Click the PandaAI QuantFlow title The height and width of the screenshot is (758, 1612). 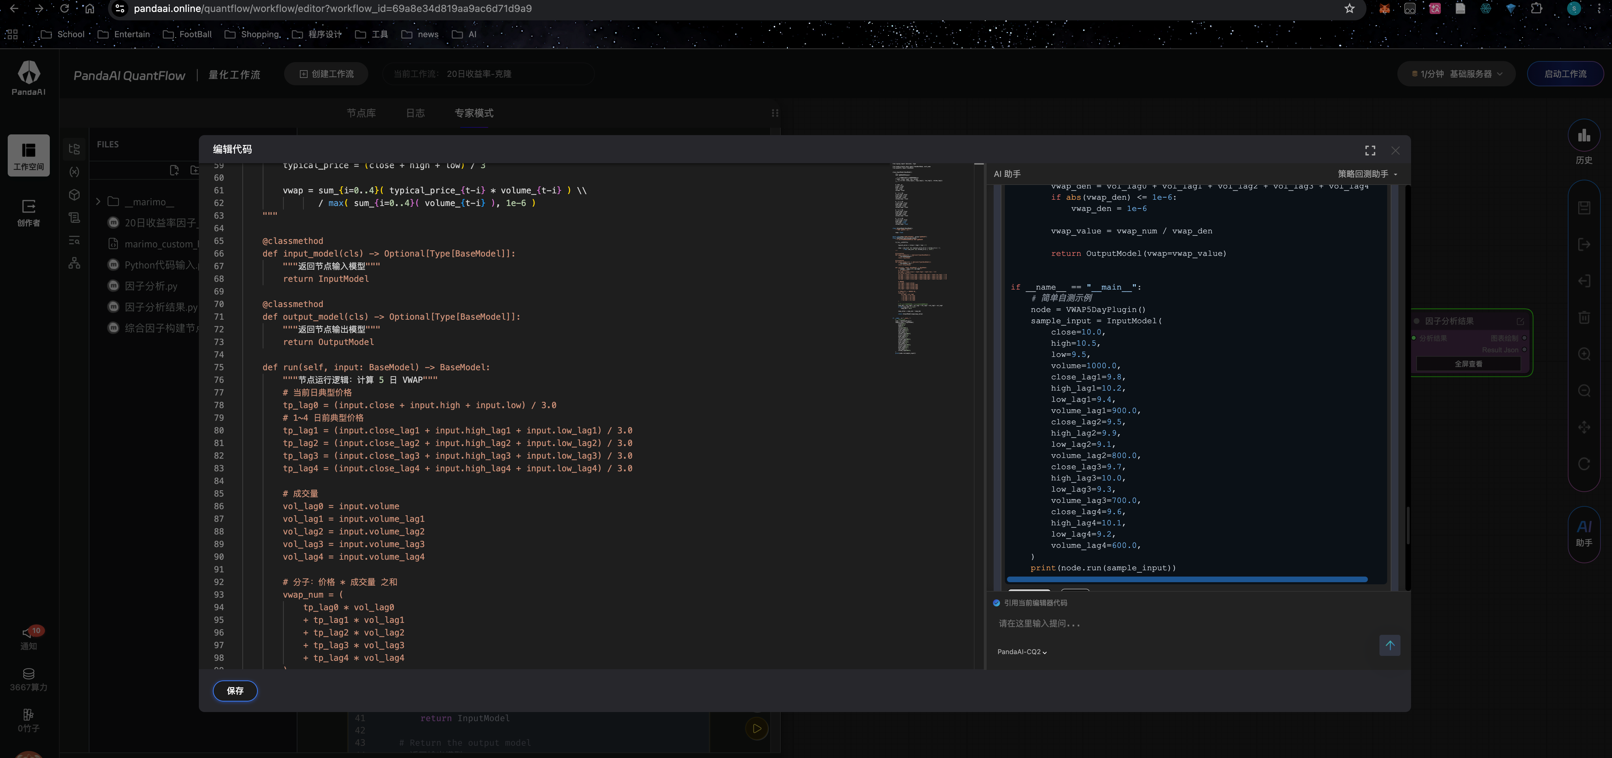[129, 76]
